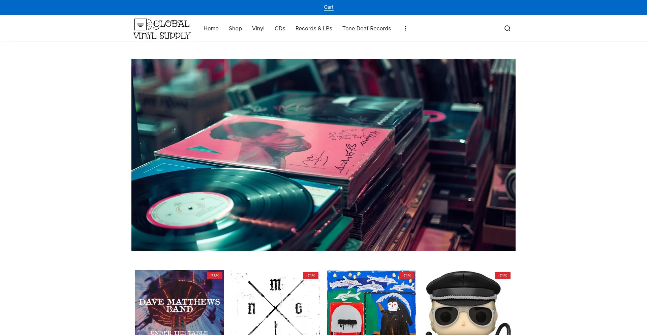The image size is (647, 335).
Task: Go to the Home menu item
Action: (x=211, y=28)
